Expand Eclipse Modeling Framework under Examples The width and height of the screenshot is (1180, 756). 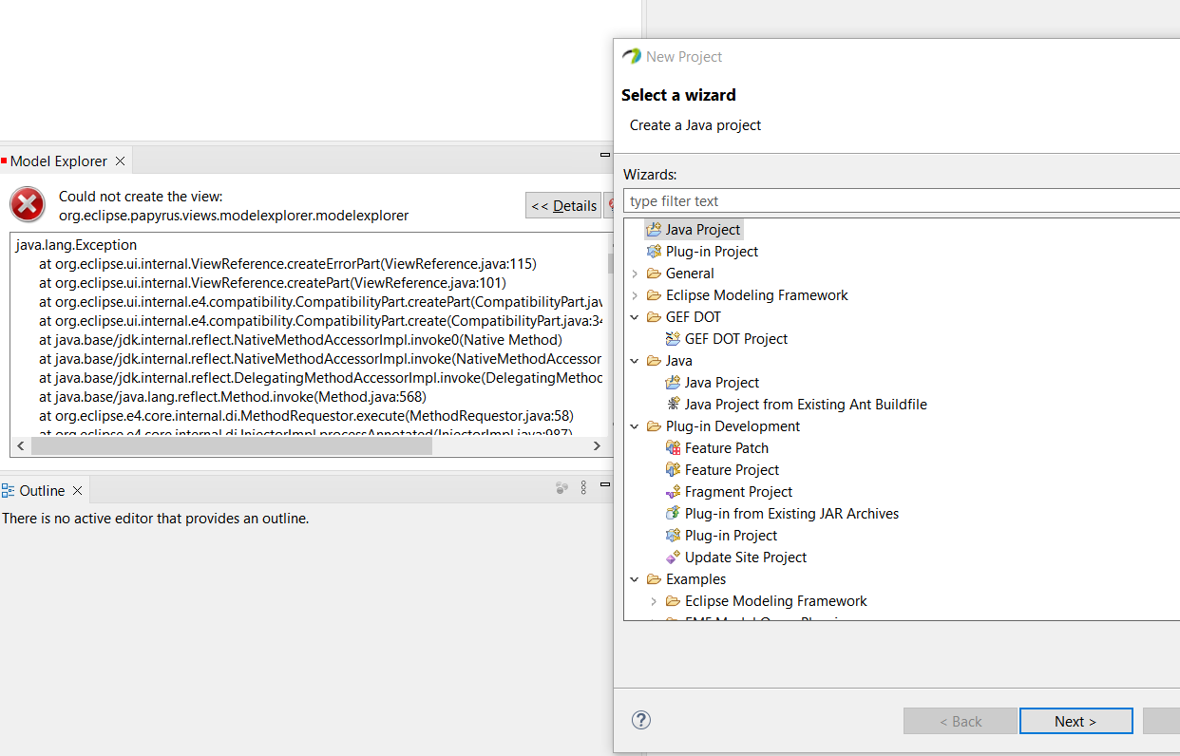click(x=654, y=601)
